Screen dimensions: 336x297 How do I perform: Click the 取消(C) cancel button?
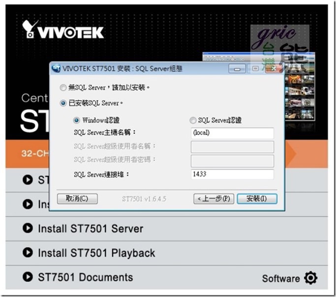tap(77, 199)
